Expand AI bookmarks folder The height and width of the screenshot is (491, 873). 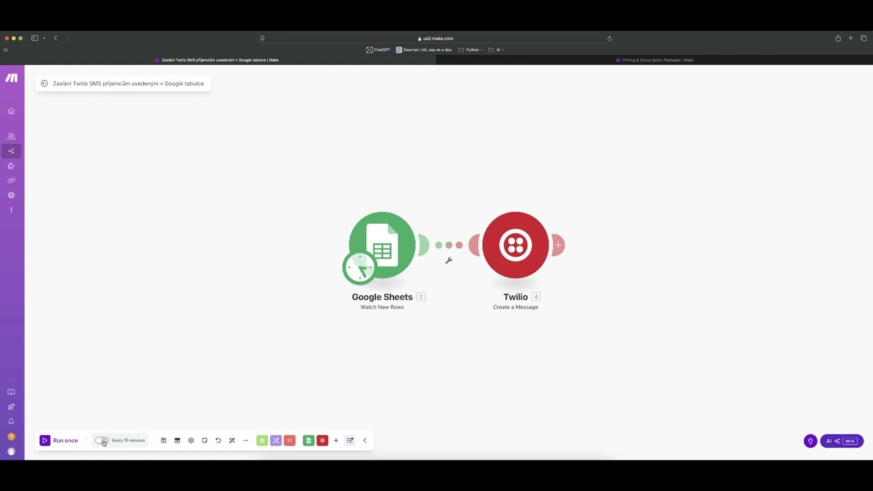point(497,50)
